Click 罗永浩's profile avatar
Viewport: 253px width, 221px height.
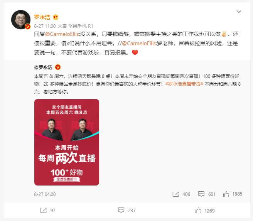(x=21, y=20)
